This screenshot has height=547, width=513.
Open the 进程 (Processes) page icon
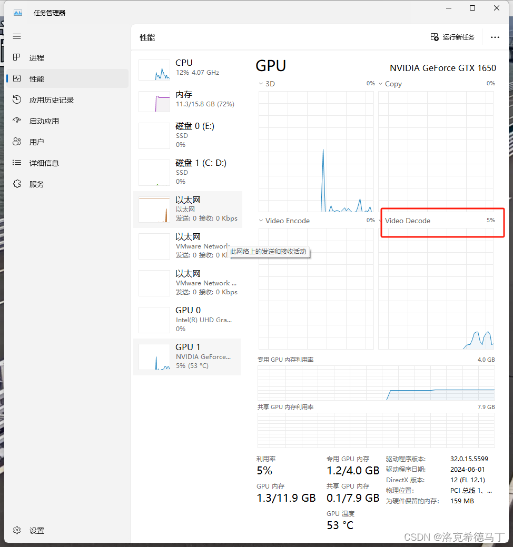tap(17, 57)
